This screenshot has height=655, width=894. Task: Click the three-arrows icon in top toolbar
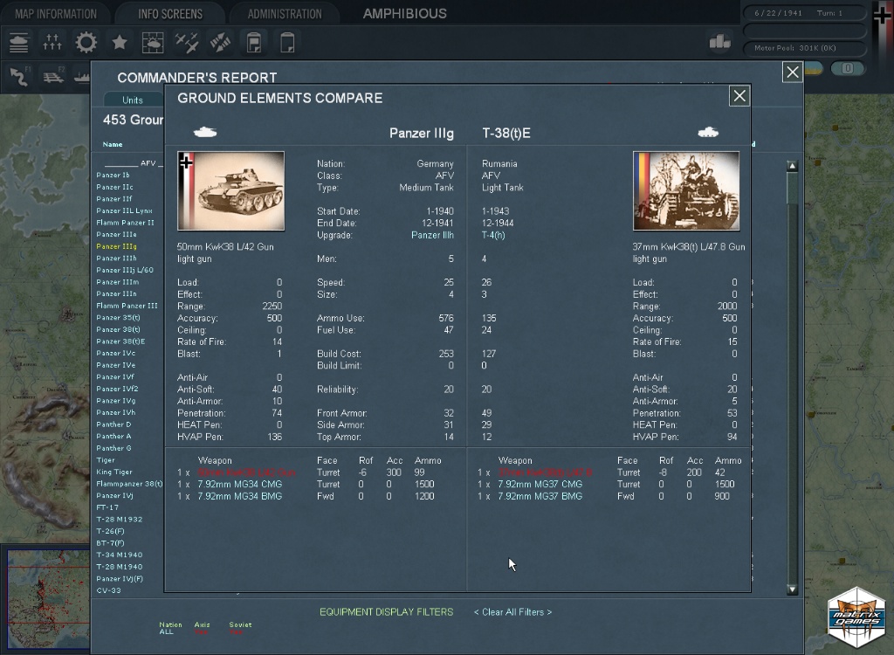pyautogui.click(x=52, y=43)
